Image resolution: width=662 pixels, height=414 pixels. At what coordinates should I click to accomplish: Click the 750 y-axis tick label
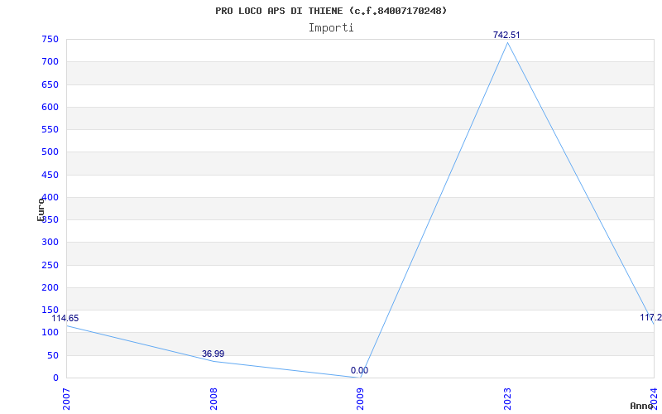tap(50, 39)
